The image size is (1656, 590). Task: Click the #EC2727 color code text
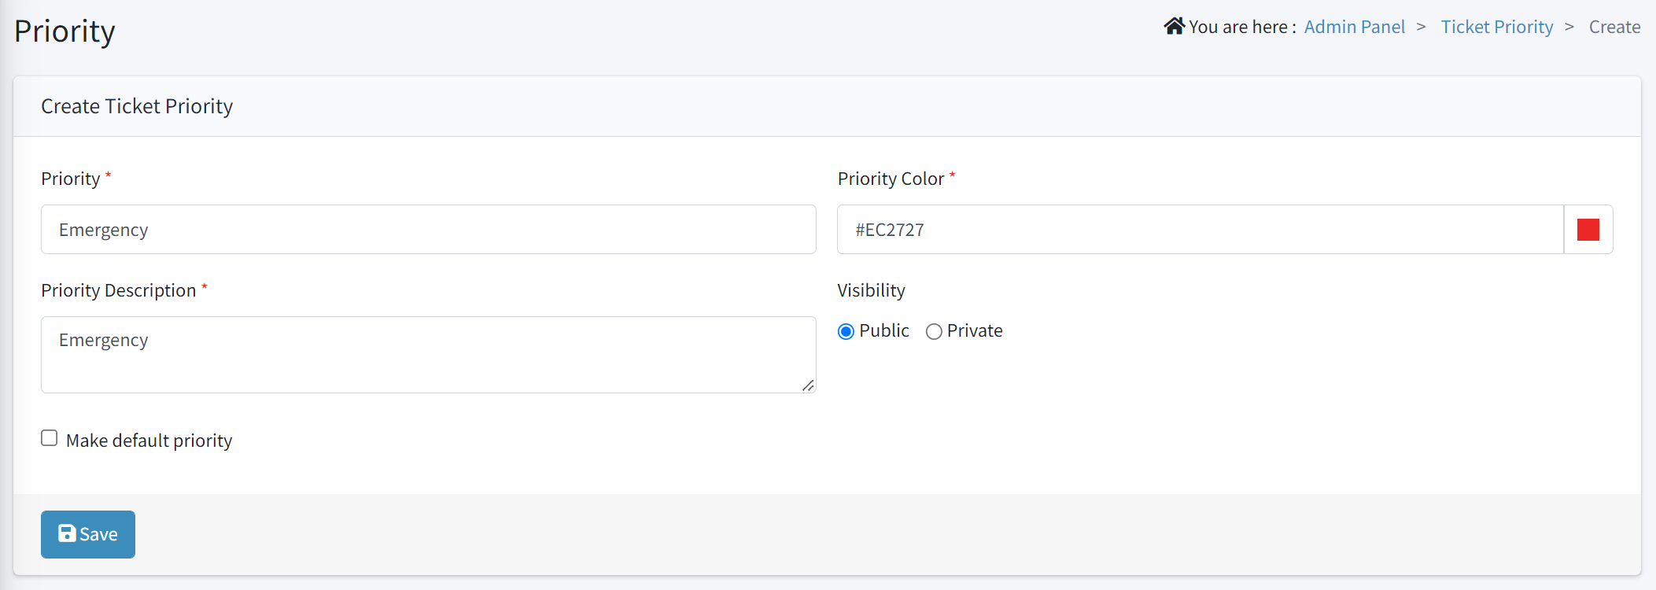pyautogui.click(x=888, y=229)
